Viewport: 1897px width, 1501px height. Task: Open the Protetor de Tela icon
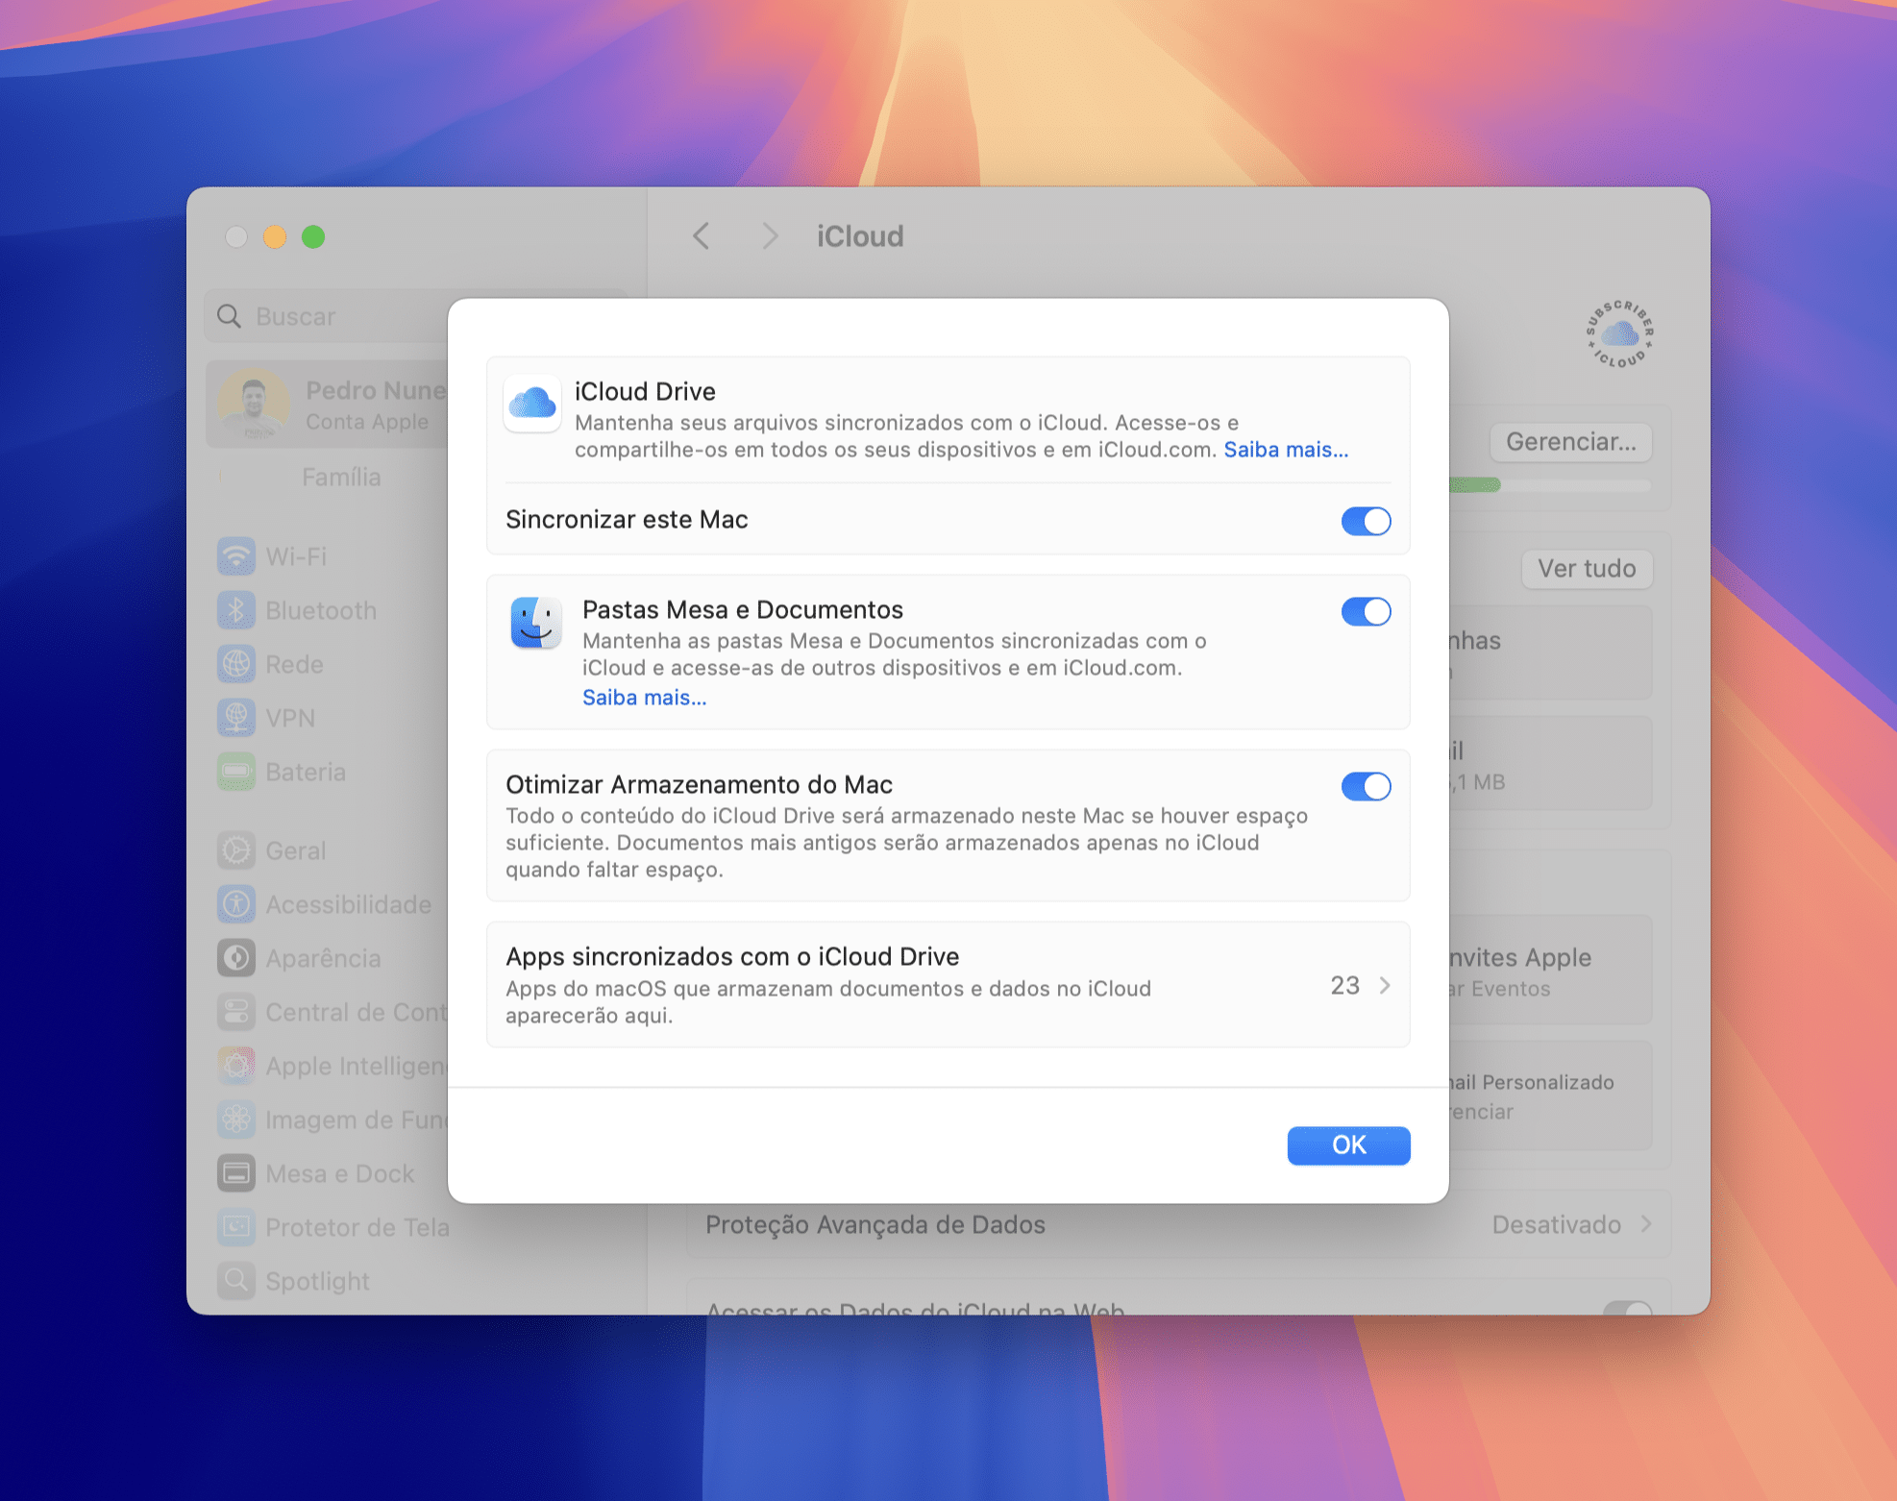click(x=236, y=1227)
